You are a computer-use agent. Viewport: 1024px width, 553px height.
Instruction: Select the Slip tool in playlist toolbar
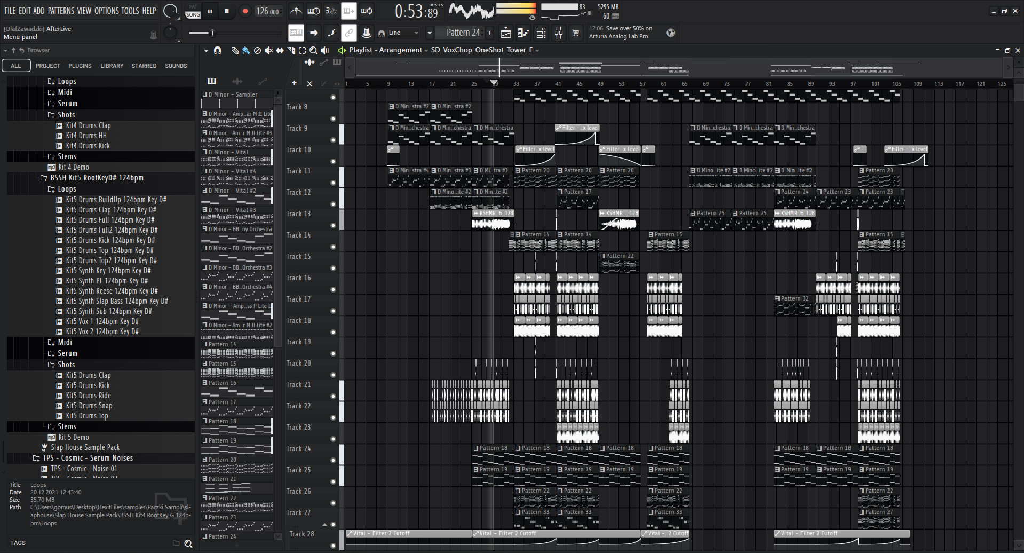280,50
